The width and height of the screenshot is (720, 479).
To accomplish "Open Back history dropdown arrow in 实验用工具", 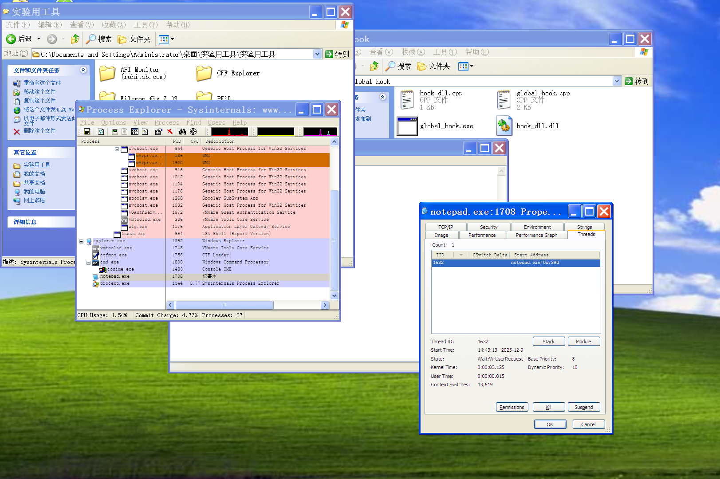I will pos(39,39).
